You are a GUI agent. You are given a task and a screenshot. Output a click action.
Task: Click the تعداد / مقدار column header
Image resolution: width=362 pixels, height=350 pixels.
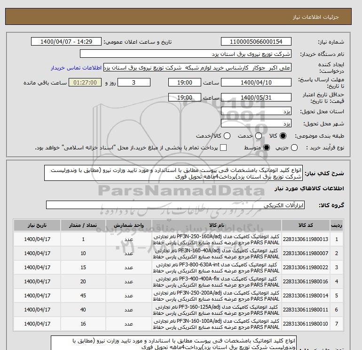click(83, 225)
